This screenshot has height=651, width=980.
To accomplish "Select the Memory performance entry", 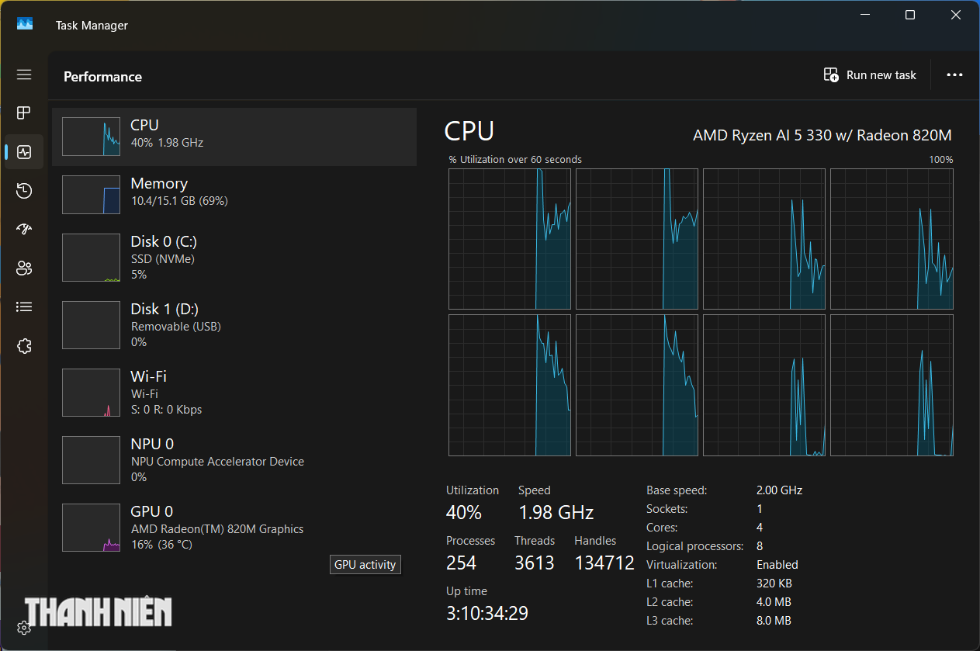I will tap(234, 194).
